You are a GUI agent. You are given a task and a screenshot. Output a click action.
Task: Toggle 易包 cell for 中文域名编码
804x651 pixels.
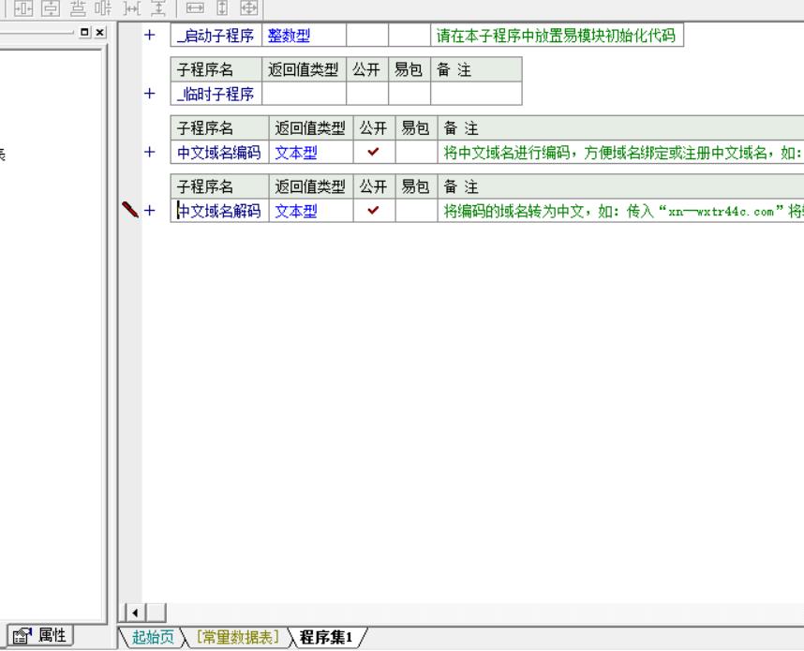tap(416, 152)
